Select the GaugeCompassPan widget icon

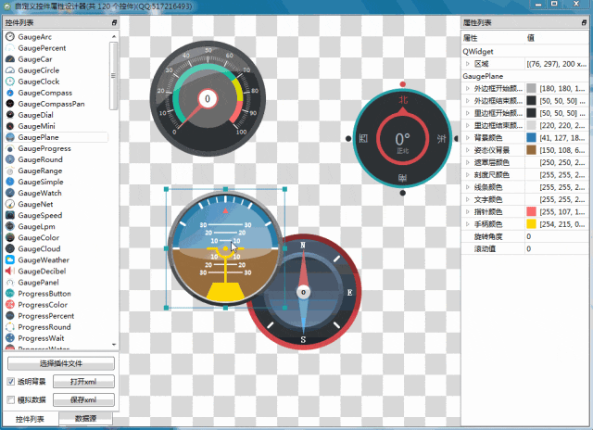(x=10, y=104)
